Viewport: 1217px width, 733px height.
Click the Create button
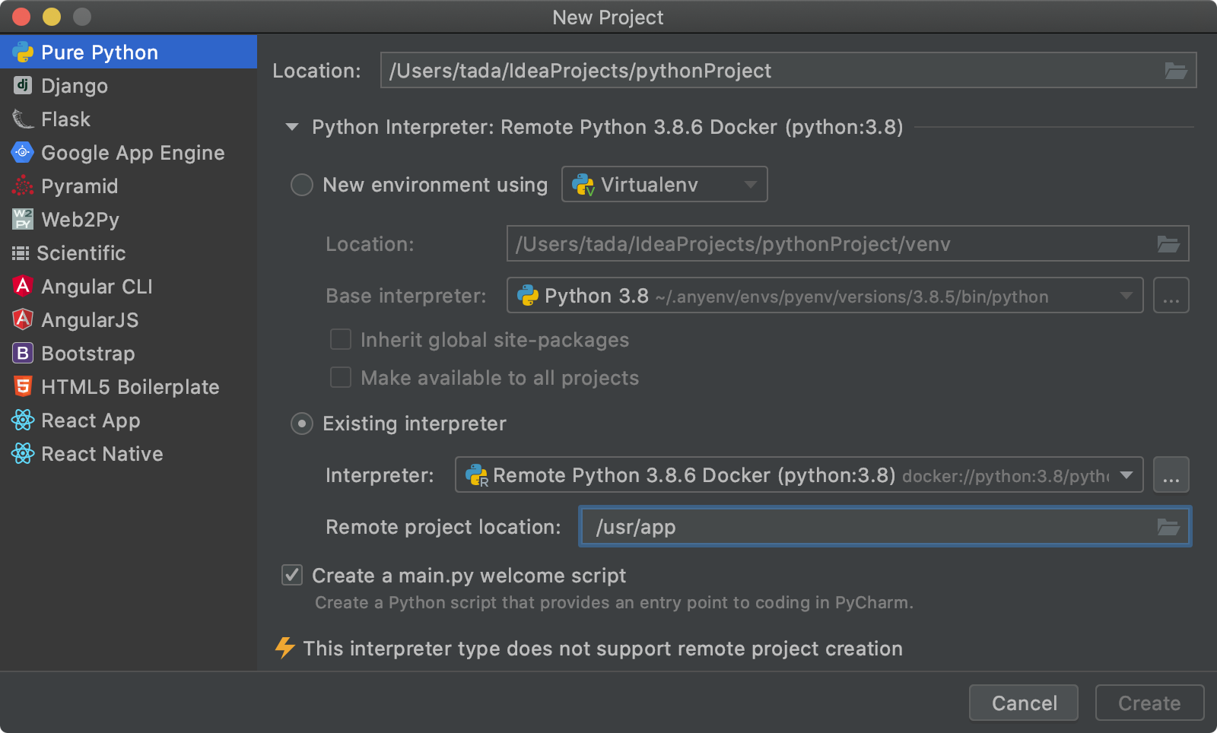1149,703
